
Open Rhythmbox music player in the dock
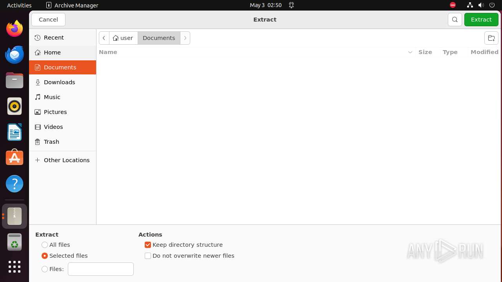(x=15, y=106)
